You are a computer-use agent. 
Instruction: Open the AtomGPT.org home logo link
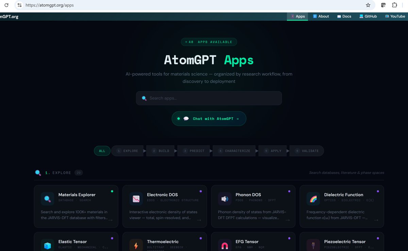(x=9, y=16)
